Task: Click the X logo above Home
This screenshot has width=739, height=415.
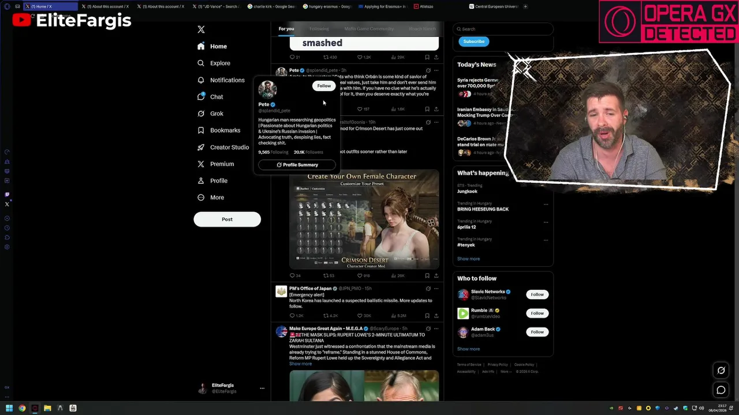Action: point(201,29)
